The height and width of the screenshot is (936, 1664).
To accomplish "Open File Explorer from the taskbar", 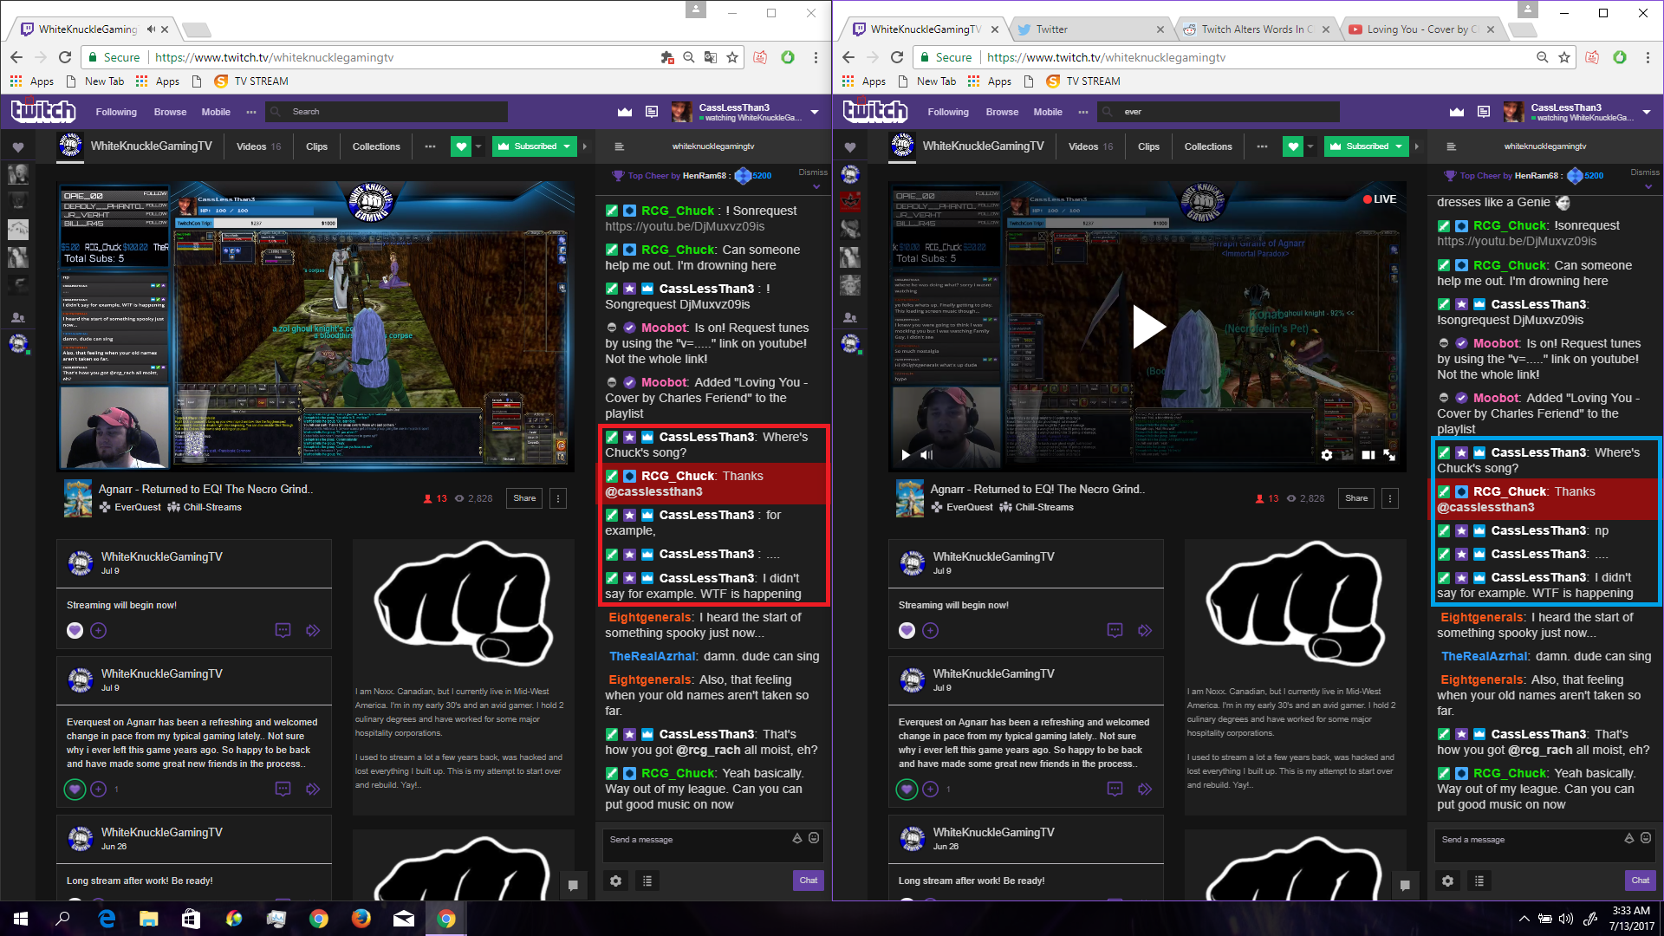I will point(148,919).
